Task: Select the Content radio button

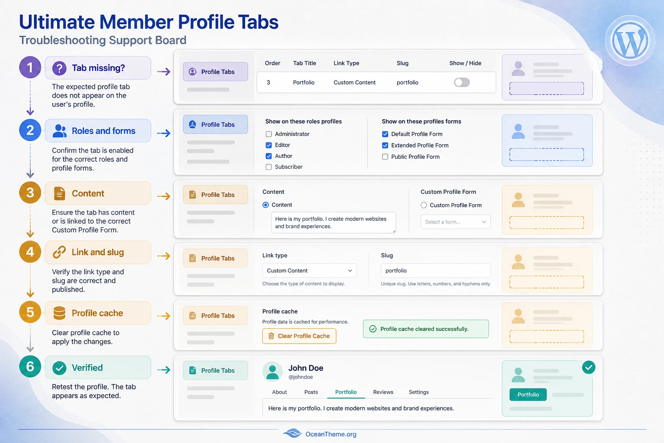Action: [266, 205]
